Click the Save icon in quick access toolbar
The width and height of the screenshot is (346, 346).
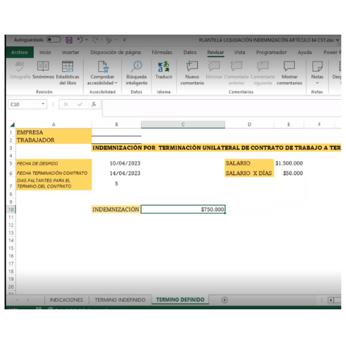point(69,40)
